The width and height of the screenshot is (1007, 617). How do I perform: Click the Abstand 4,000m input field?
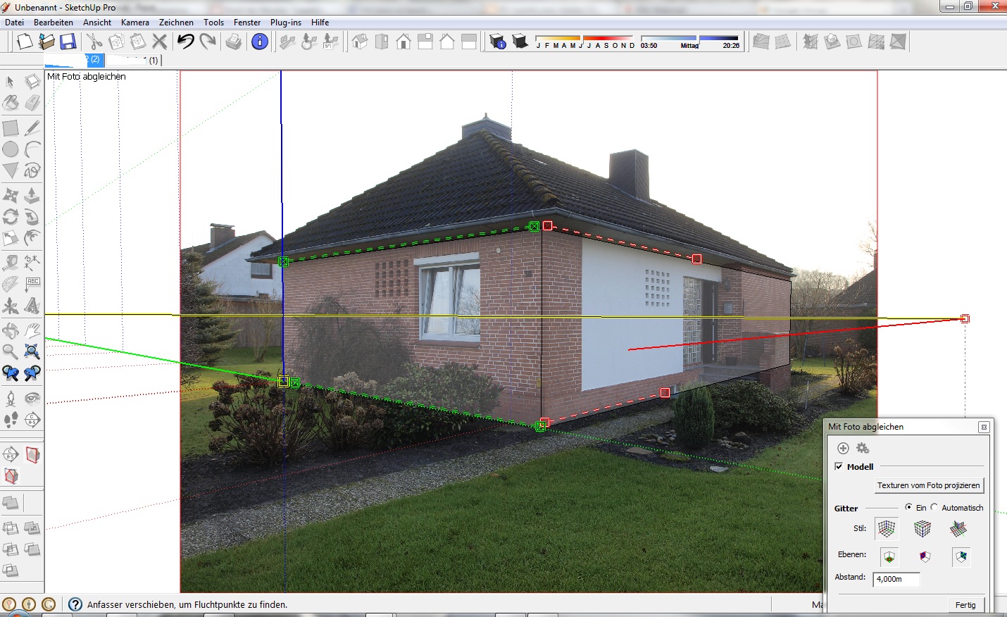tap(896, 579)
